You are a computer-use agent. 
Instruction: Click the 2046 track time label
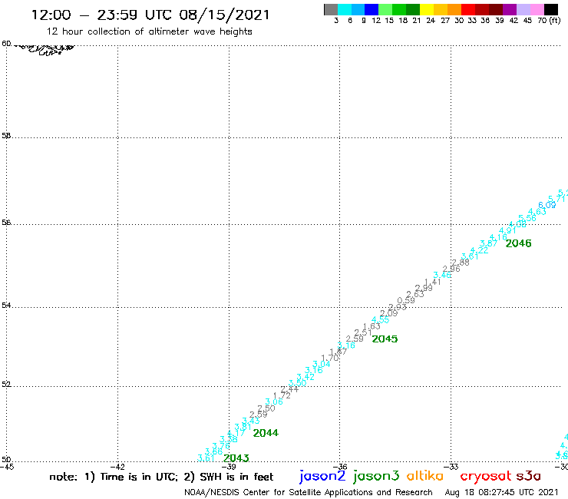click(518, 243)
